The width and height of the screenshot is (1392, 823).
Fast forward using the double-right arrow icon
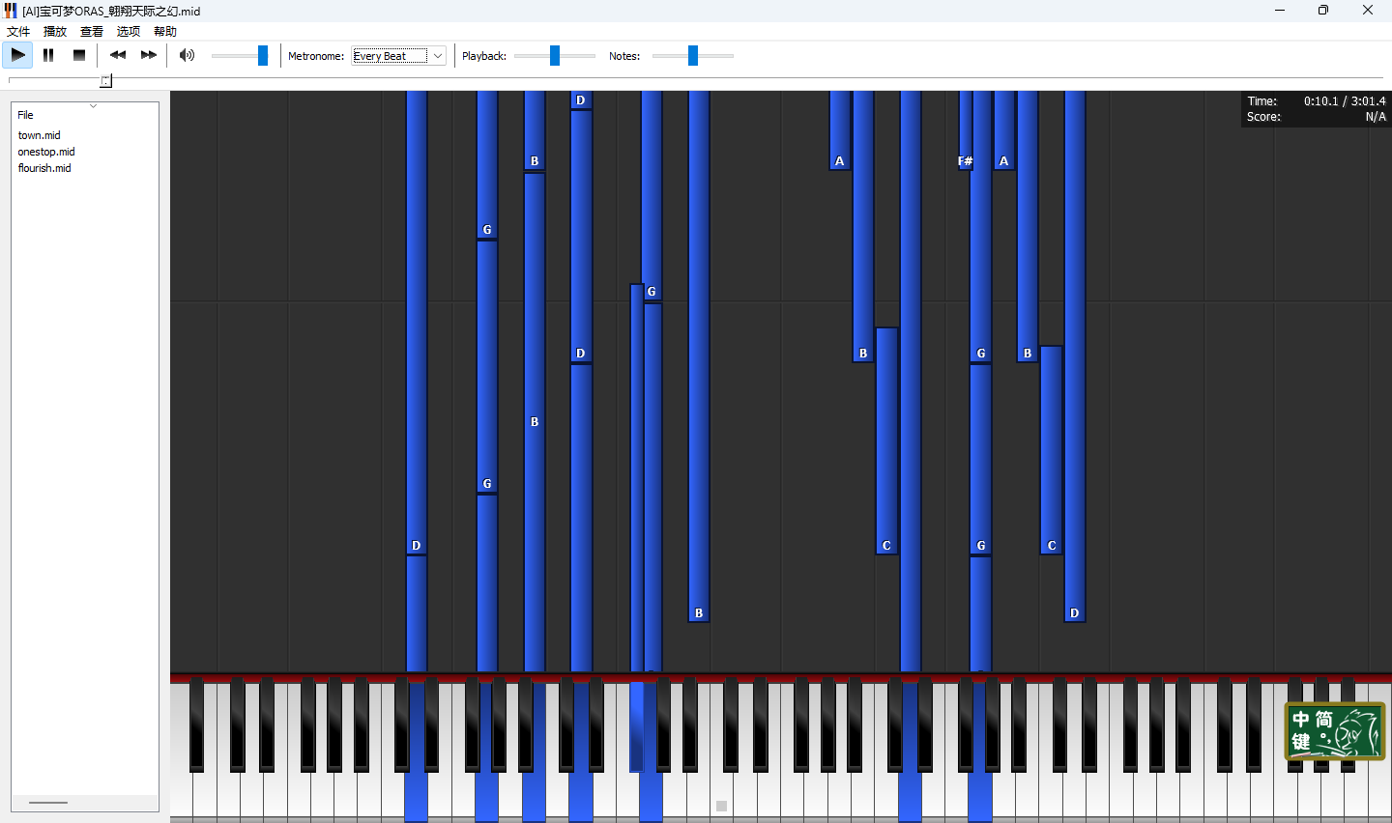pos(149,55)
